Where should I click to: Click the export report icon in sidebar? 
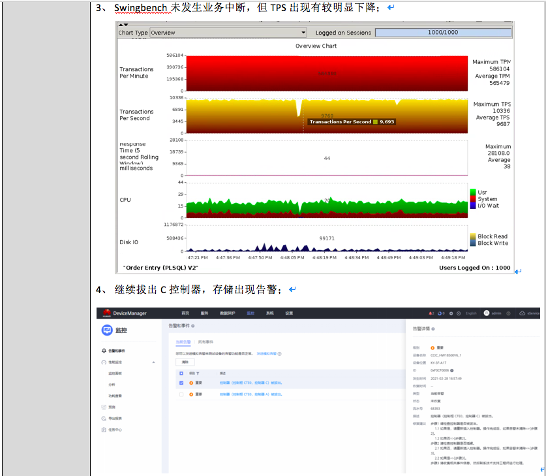[x=104, y=418]
